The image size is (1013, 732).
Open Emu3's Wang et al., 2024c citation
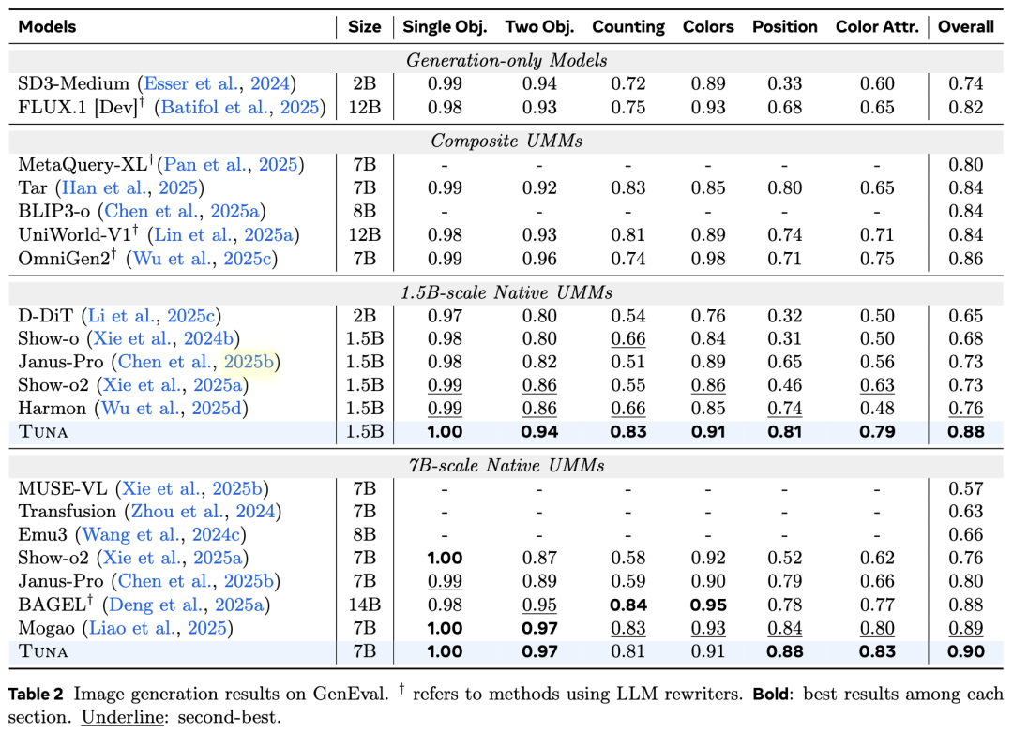coord(161,535)
